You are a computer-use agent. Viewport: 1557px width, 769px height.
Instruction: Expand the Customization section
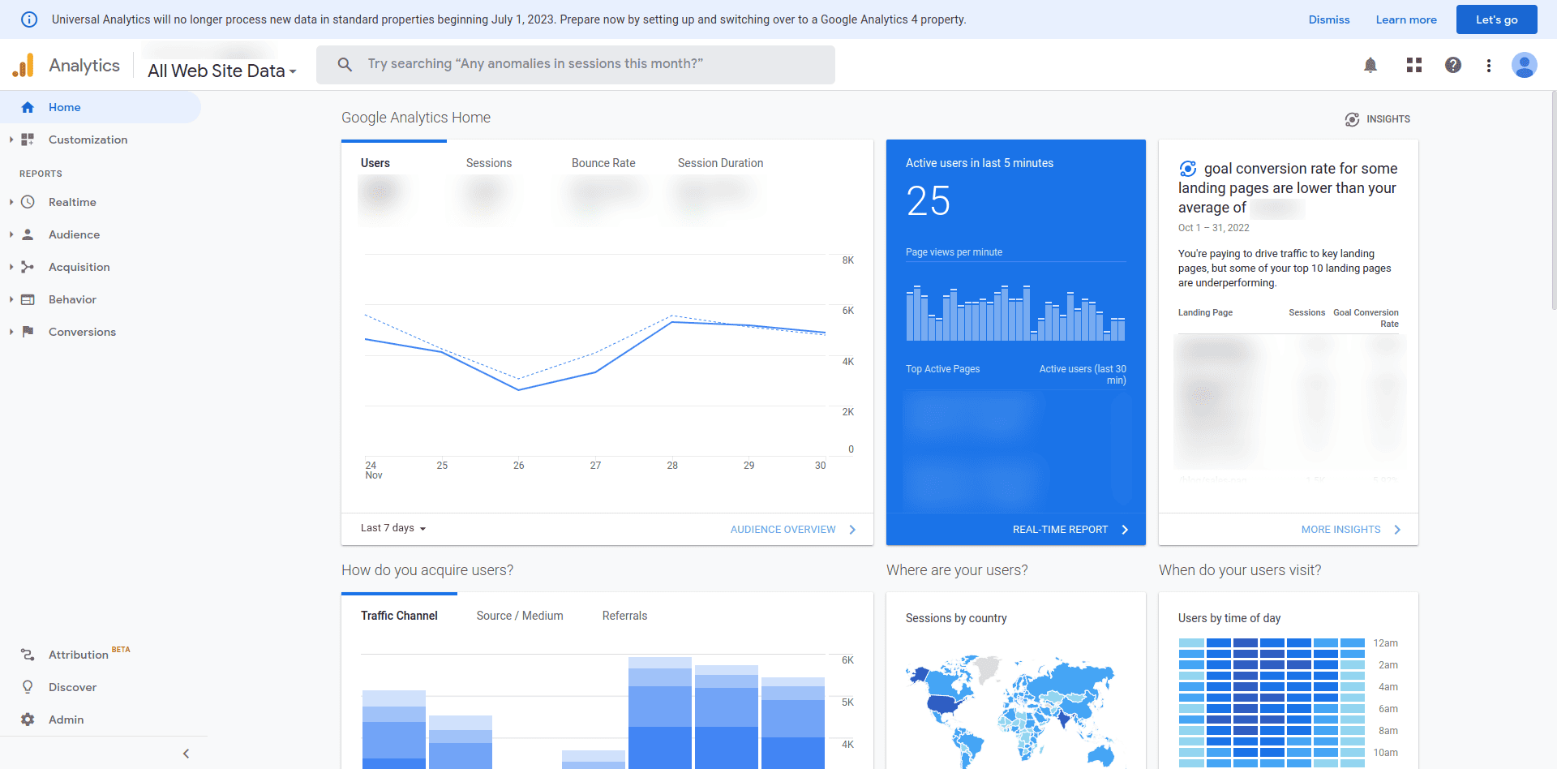11,140
